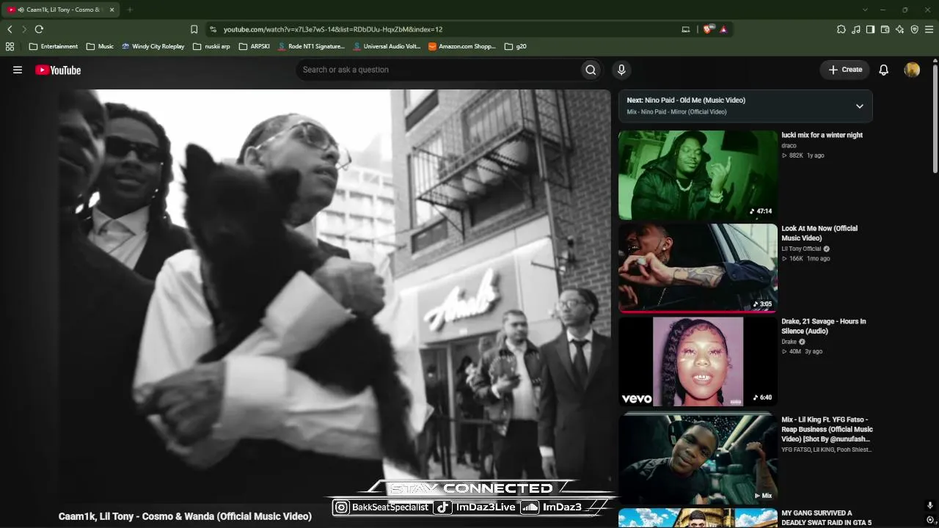Click the Create button
This screenshot has height=528, width=939.
(845, 70)
